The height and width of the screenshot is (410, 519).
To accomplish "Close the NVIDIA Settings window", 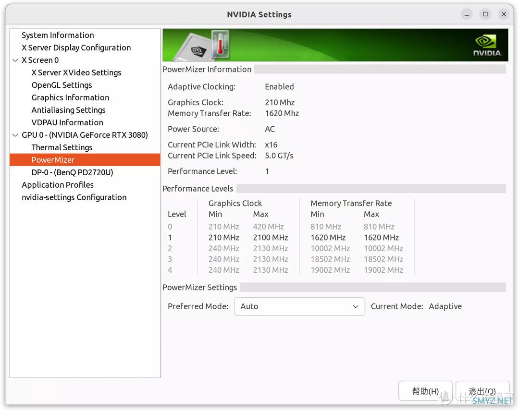I will click(504, 14).
